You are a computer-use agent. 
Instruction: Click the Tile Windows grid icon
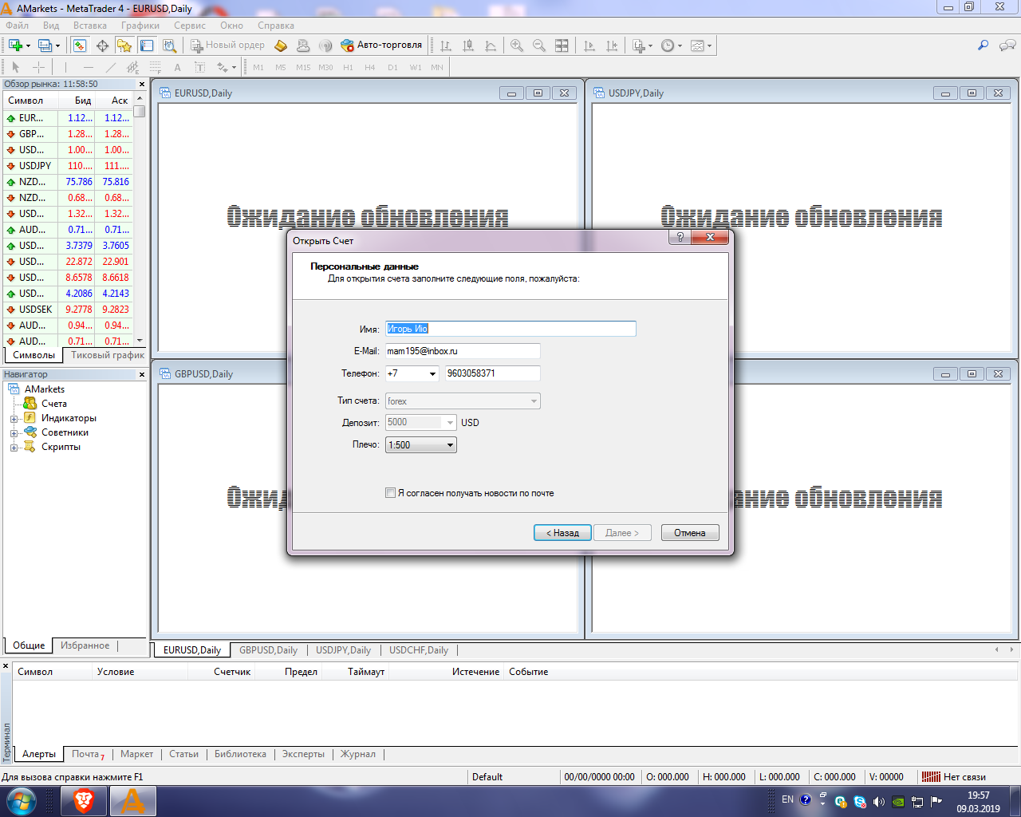562,45
